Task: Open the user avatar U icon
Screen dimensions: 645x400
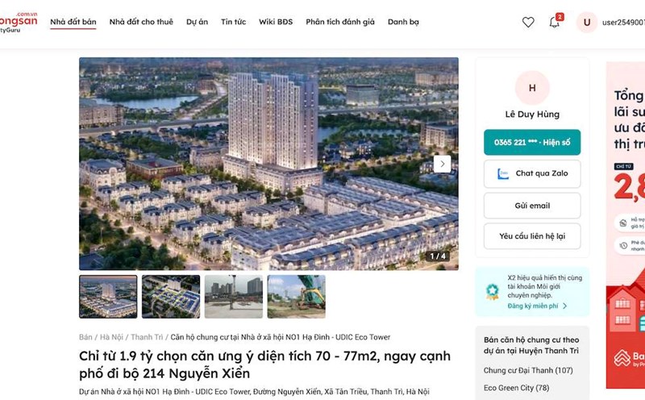Action: [587, 23]
